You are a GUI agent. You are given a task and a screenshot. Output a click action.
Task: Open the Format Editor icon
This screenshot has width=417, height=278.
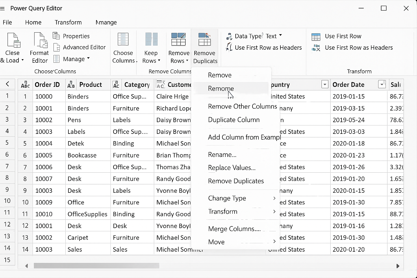tap(40, 40)
